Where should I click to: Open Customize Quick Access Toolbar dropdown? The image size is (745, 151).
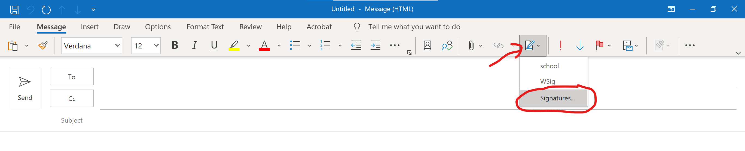pos(93,9)
